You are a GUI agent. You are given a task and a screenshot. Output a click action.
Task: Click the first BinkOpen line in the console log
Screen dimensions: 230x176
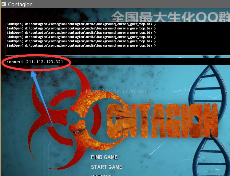pos(81,24)
